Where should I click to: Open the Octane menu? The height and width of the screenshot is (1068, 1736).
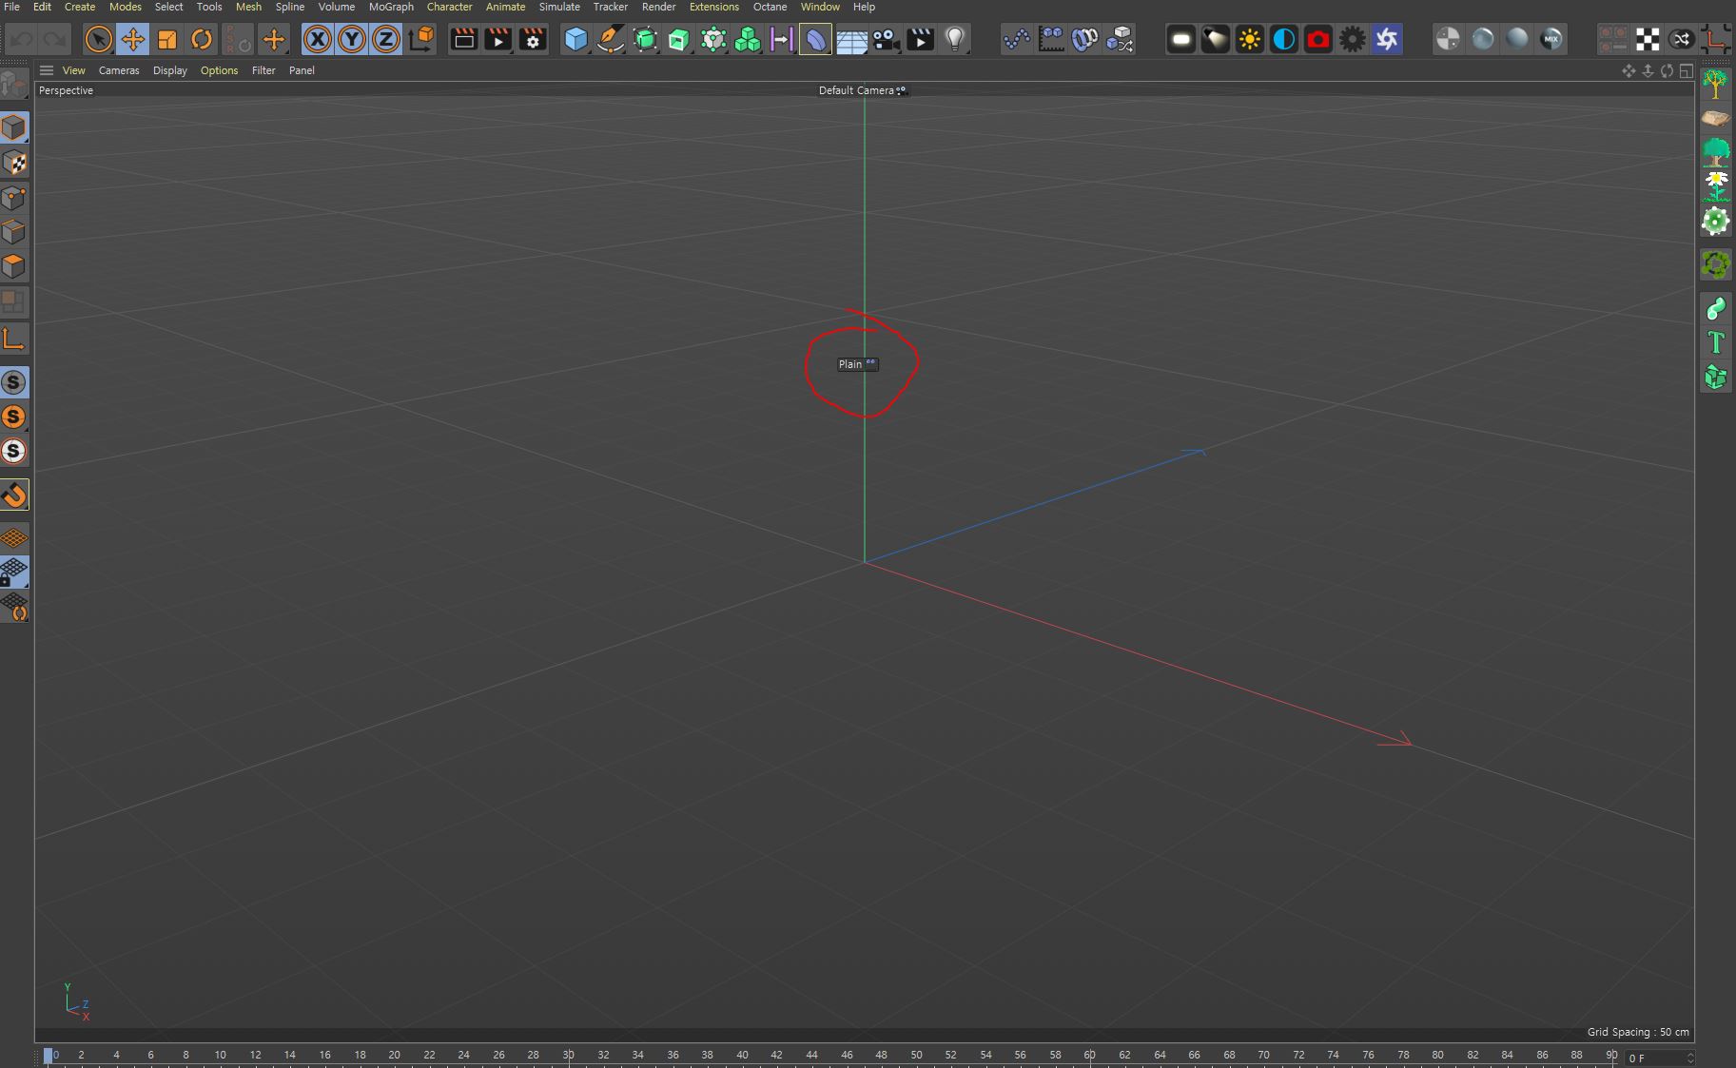770,7
